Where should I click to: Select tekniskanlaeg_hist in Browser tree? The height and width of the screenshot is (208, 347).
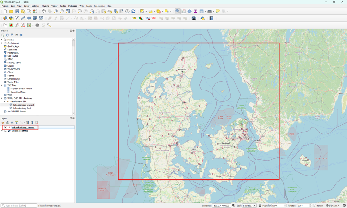[x=22, y=108]
